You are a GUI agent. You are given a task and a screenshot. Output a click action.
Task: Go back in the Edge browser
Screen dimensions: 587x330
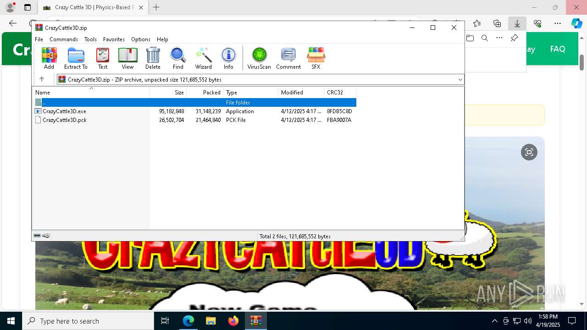point(13,23)
